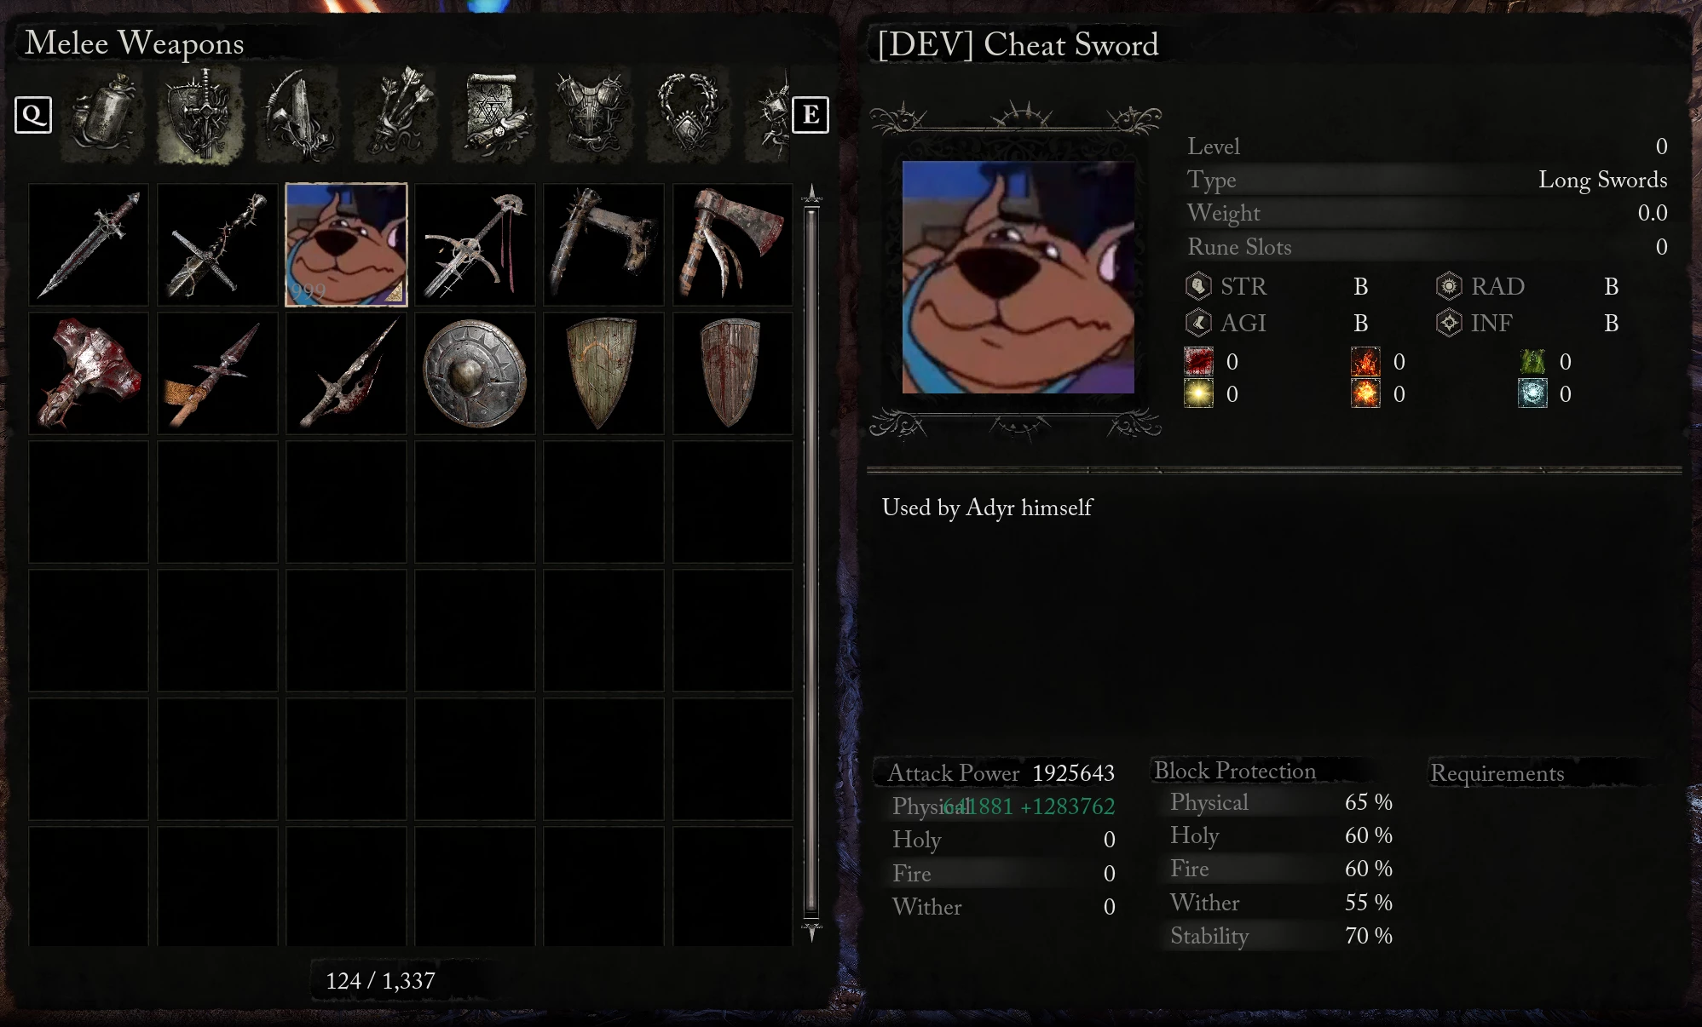Select the round metal shield item
The width and height of the screenshot is (1702, 1027).
[475, 373]
